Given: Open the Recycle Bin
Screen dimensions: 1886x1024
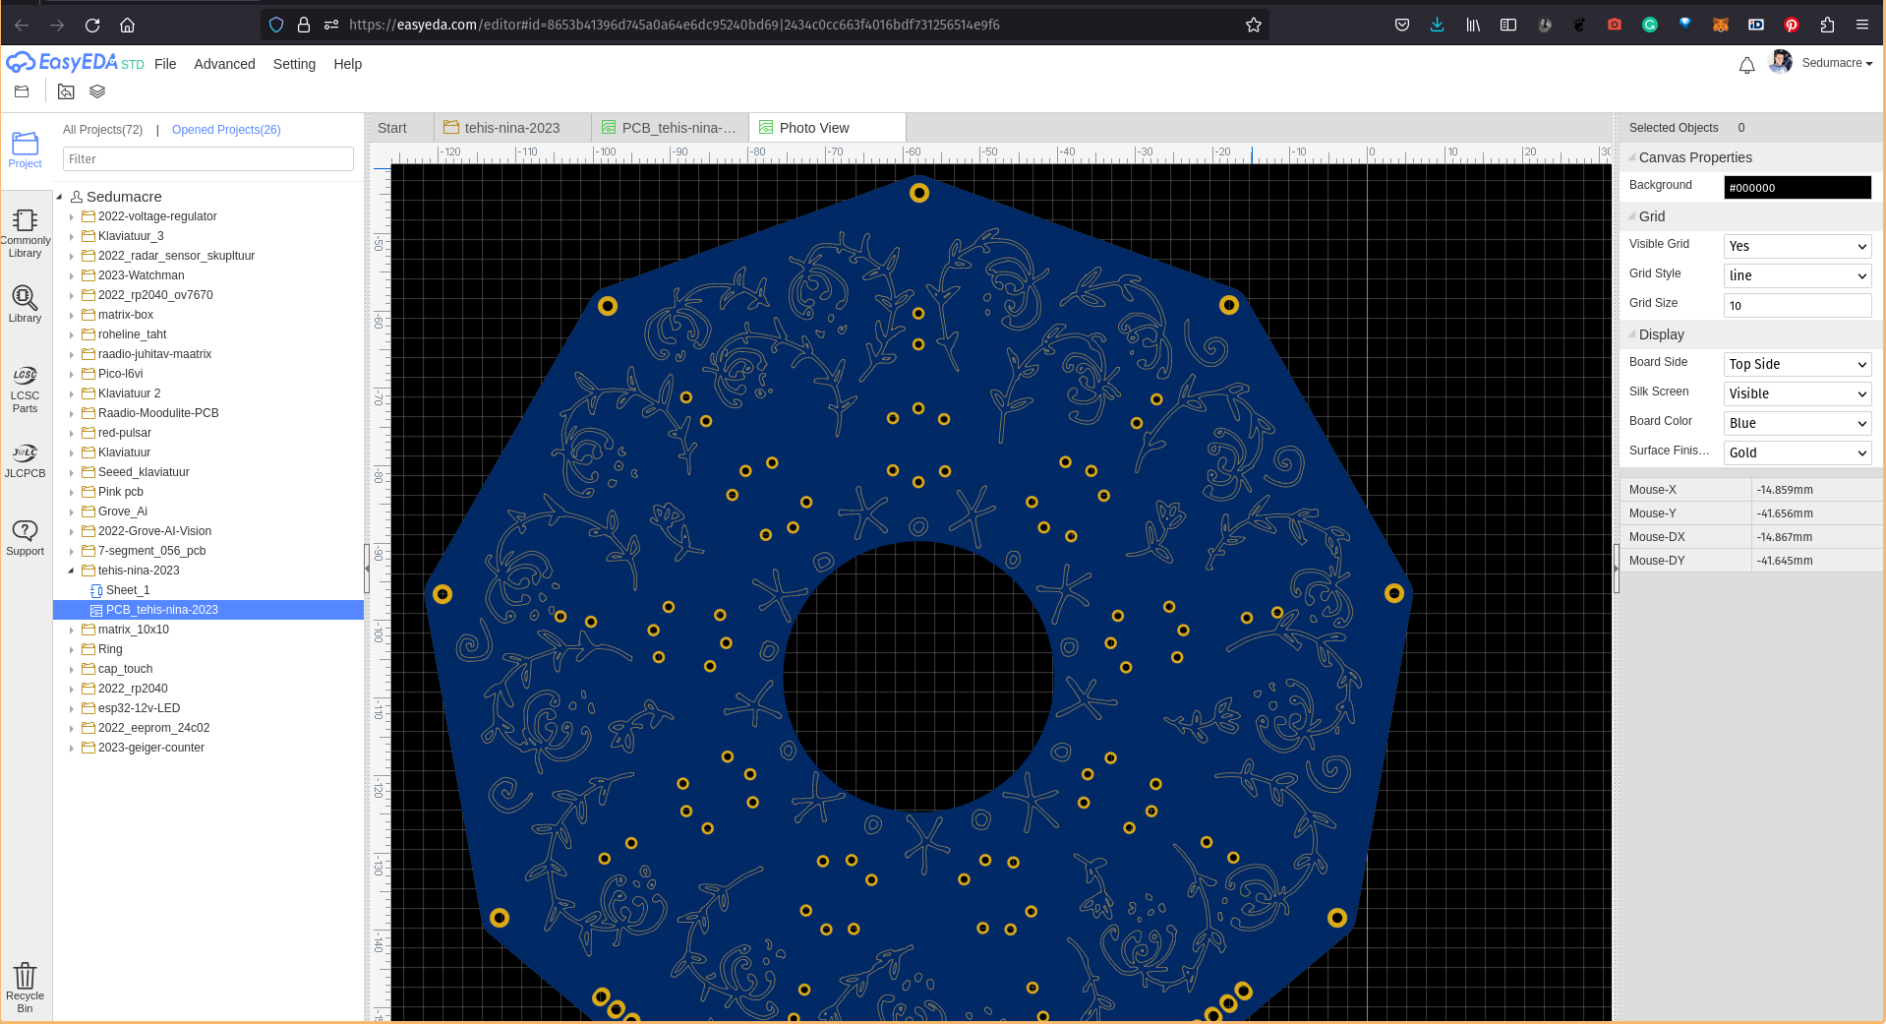Looking at the screenshot, I should click(26, 987).
